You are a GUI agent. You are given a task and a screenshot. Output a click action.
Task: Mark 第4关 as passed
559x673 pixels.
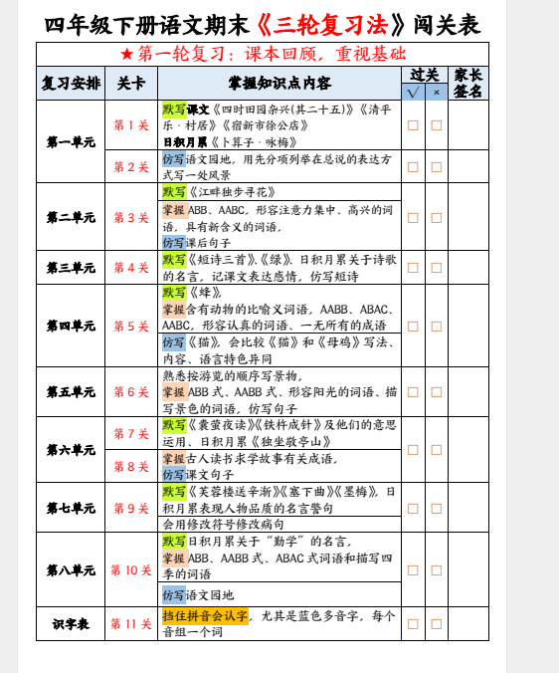[413, 268]
